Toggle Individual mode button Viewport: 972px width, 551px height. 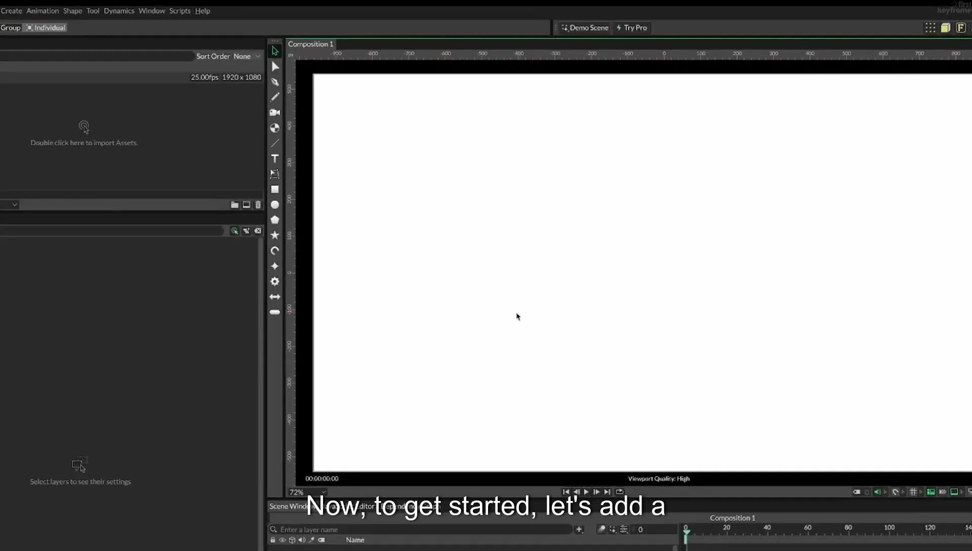pos(46,27)
